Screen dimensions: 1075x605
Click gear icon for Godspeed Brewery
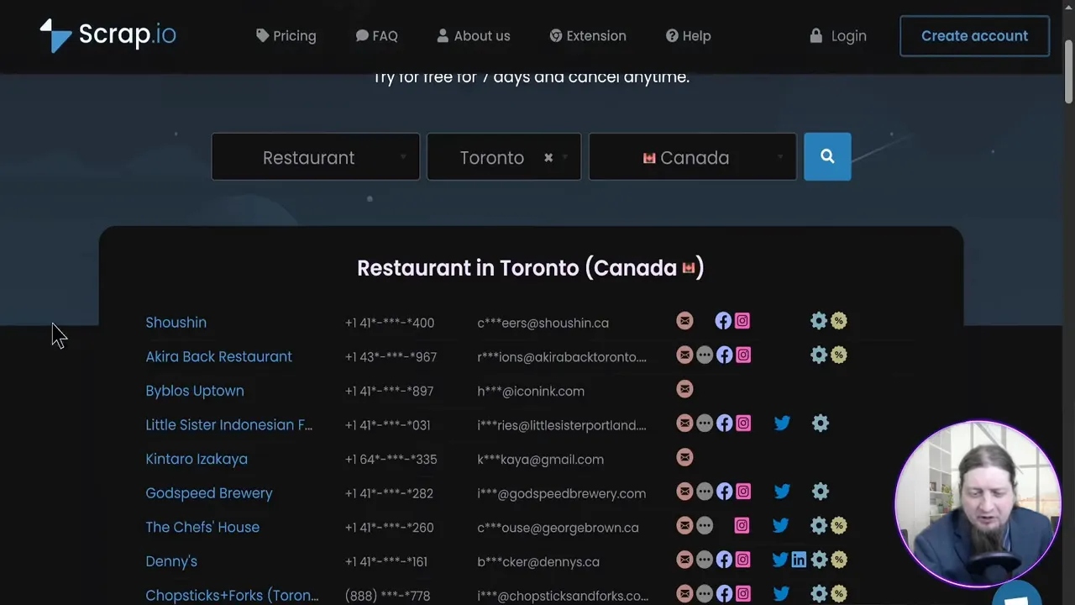(820, 492)
